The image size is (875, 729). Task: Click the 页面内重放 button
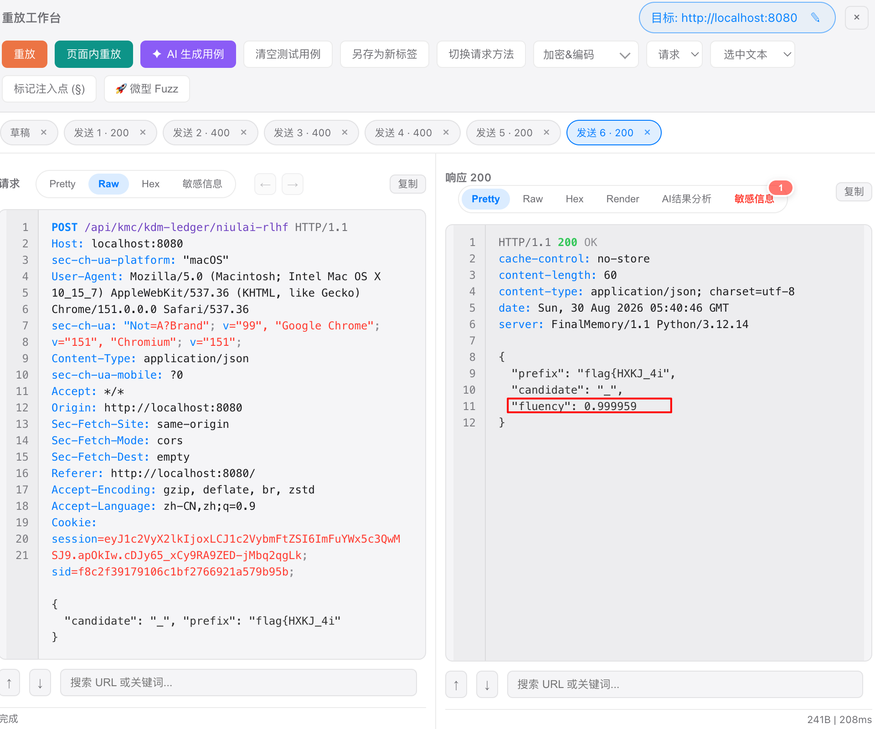pos(94,54)
